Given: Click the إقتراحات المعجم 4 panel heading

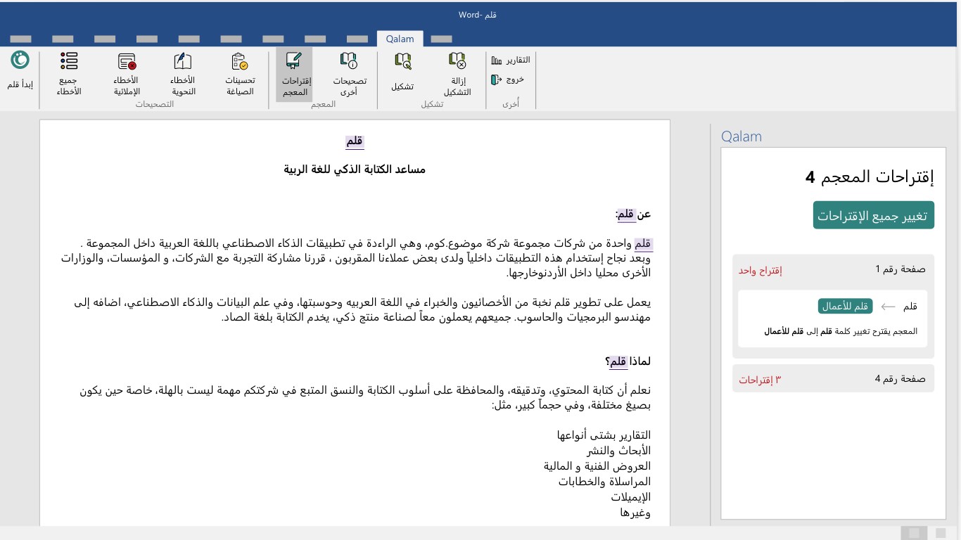Looking at the screenshot, I should tap(870, 177).
